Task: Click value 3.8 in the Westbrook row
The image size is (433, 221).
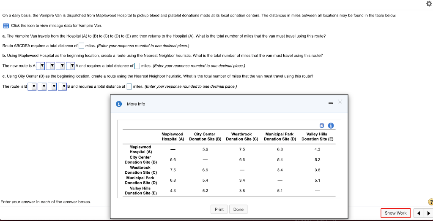Action: 317,170
